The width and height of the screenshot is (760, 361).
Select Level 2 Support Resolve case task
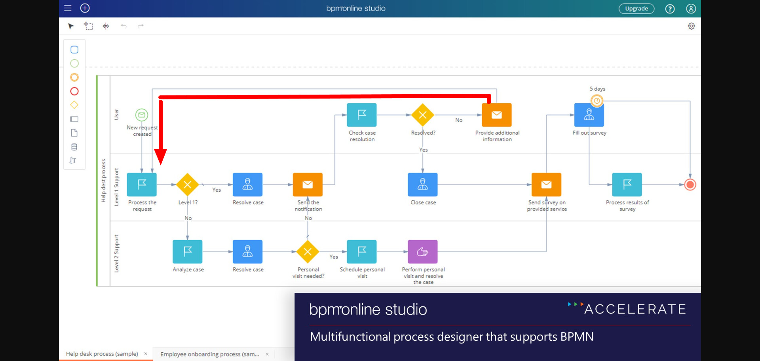248,252
